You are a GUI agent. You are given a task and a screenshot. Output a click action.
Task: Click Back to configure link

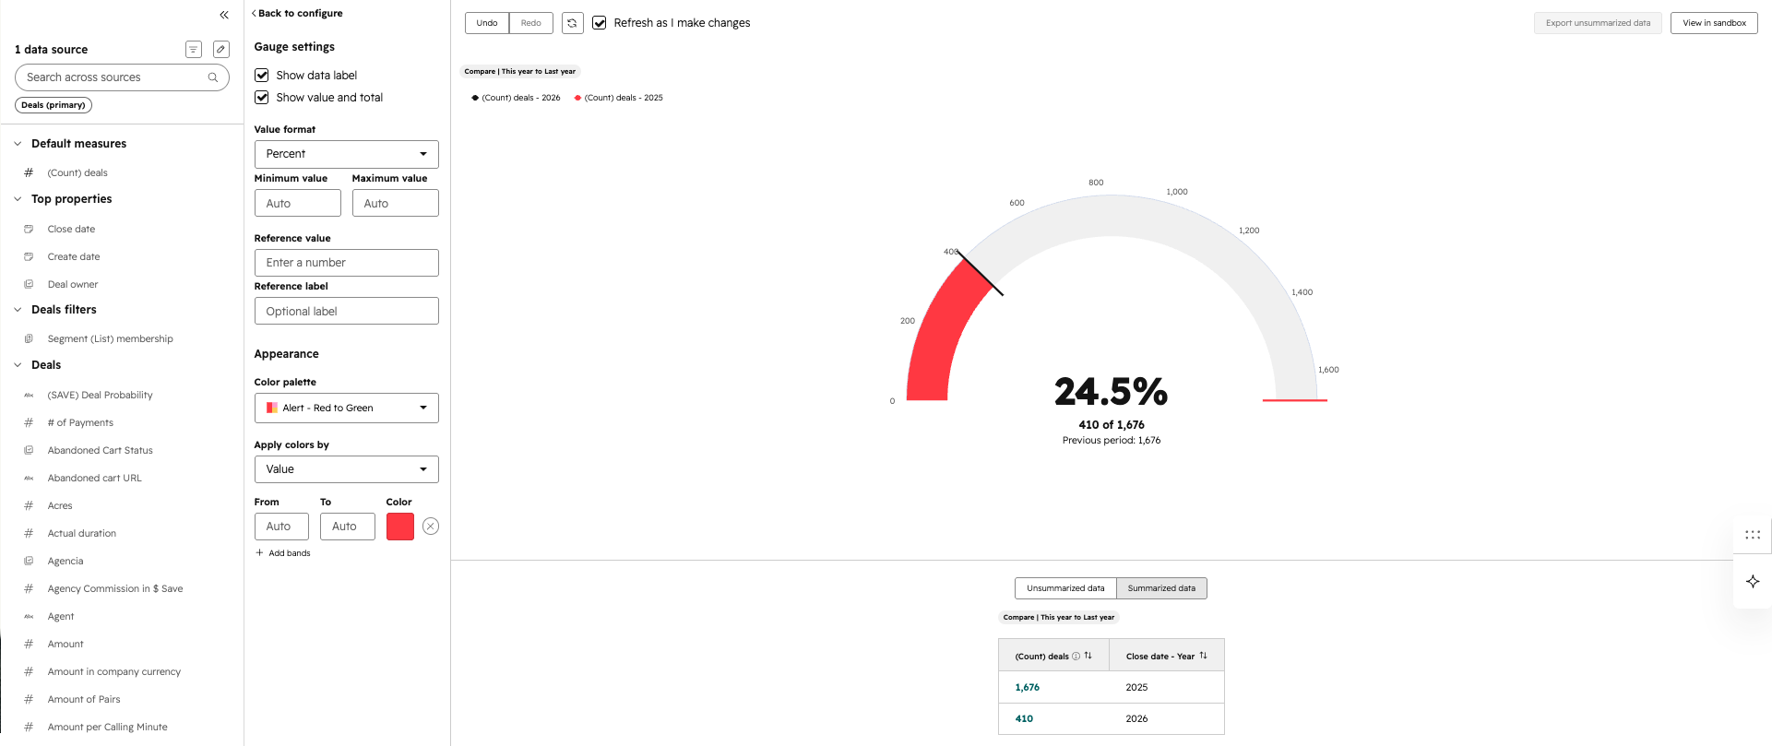[x=297, y=14]
